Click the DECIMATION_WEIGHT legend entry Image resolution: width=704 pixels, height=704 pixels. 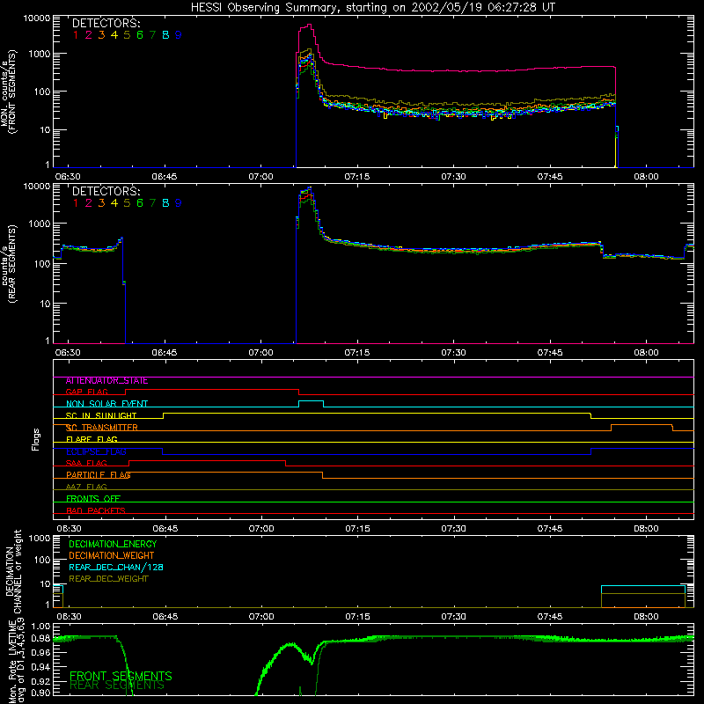(112, 555)
